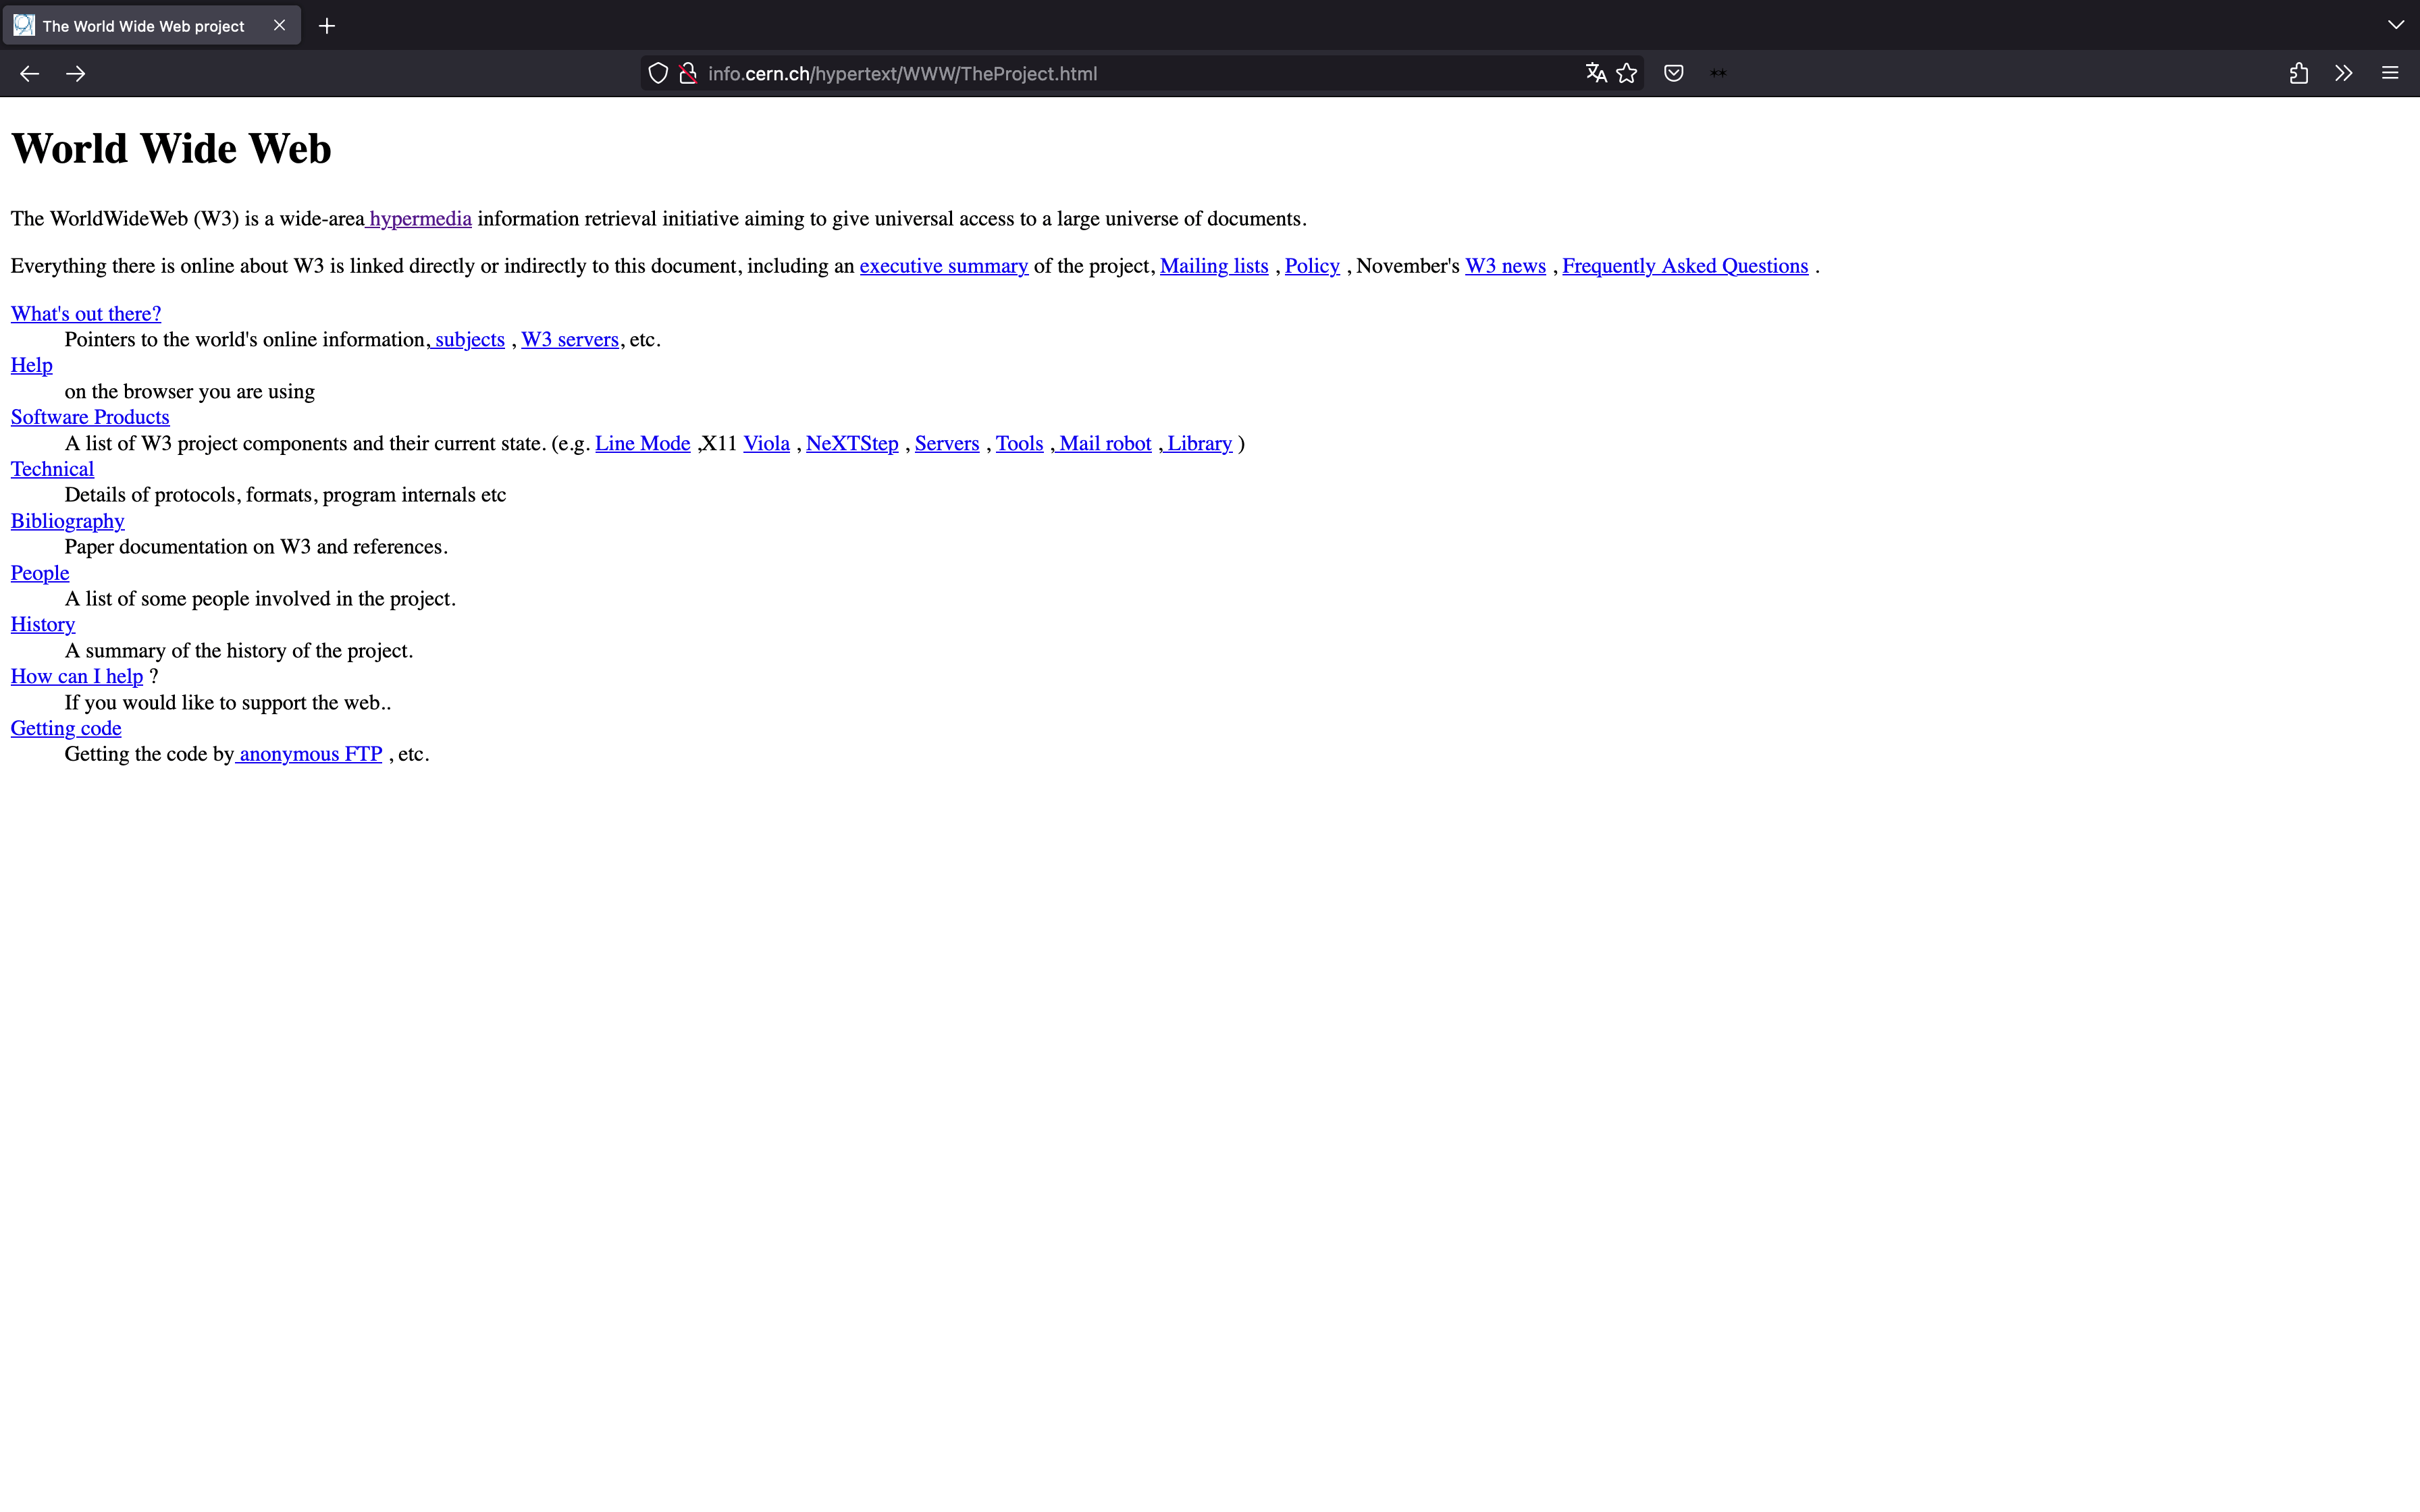Open the extensions puzzle icon
This screenshot has width=2420, height=1512.
coord(2298,73)
